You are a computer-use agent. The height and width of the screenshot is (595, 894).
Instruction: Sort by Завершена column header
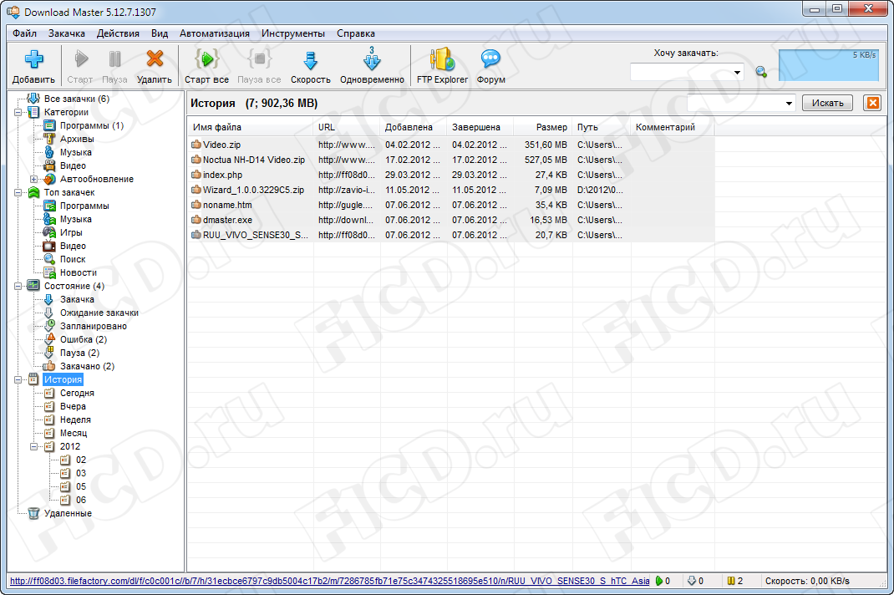[480, 127]
